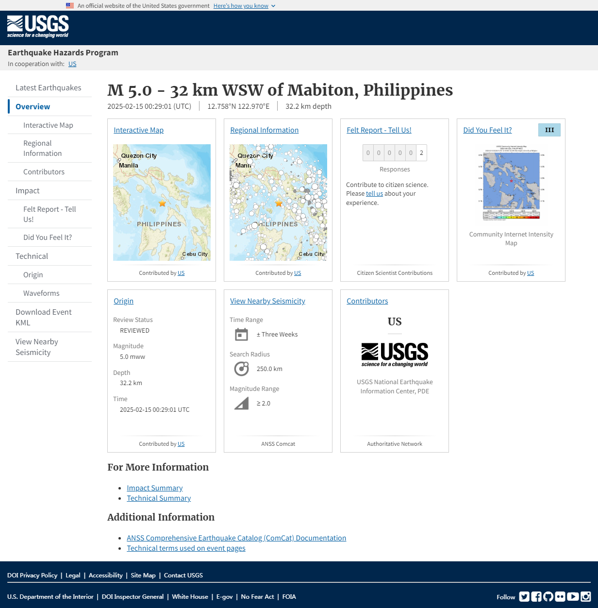Click US contributor link under Origin card
Image resolution: width=598 pixels, height=608 pixels.
tap(181, 444)
